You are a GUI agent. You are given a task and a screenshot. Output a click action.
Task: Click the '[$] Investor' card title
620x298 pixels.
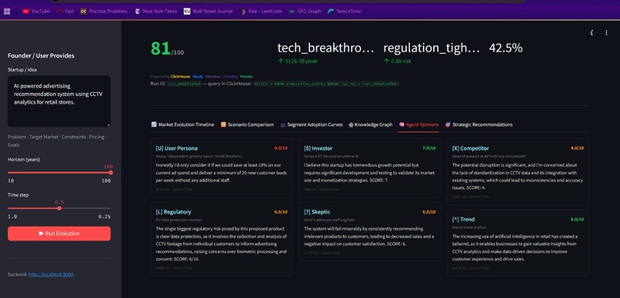point(318,148)
